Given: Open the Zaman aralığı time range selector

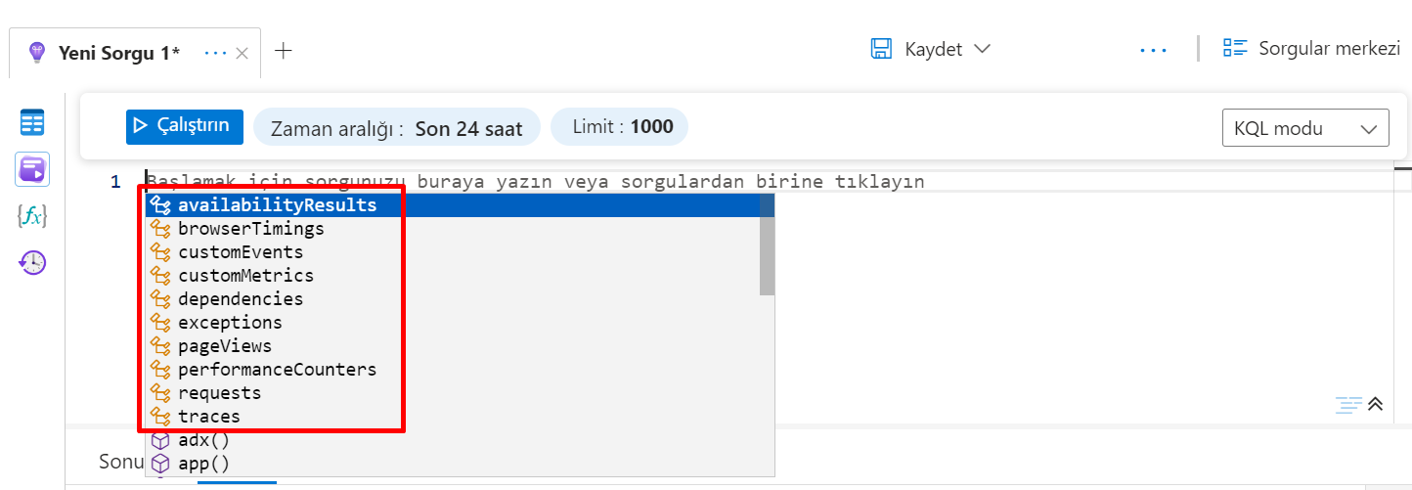Looking at the screenshot, I should [x=396, y=128].
